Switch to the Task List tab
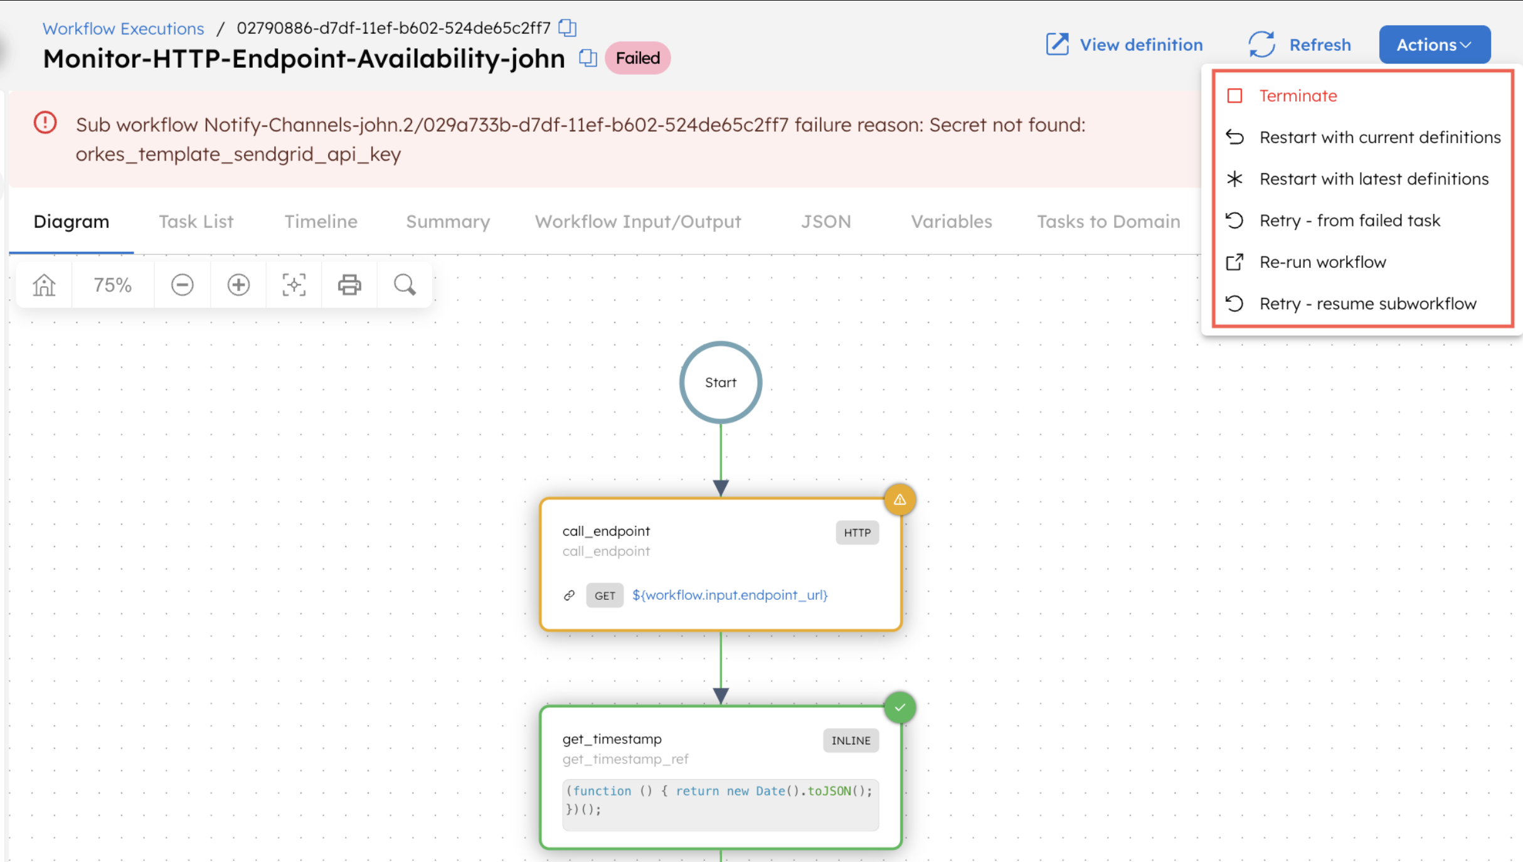Image resolution: width=1523 pixels, height=862 pixels. pos(195,221)
